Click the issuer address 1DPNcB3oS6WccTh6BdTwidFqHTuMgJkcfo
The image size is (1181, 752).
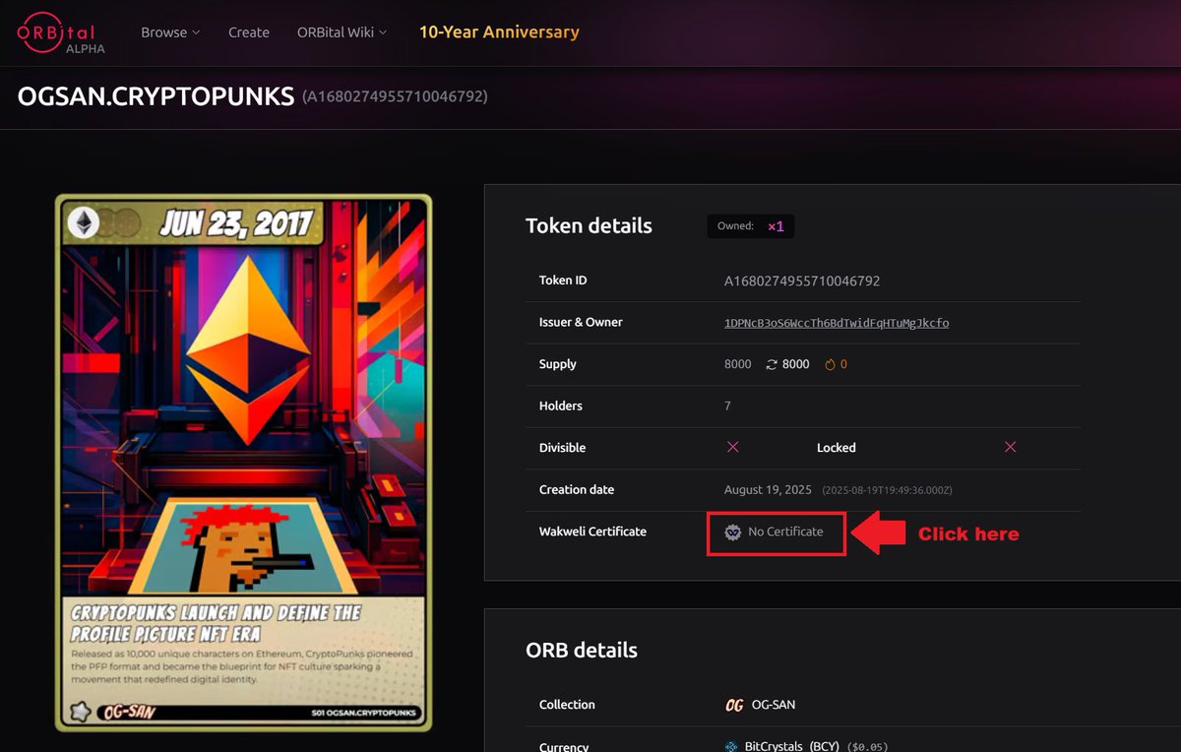(837, 323)
